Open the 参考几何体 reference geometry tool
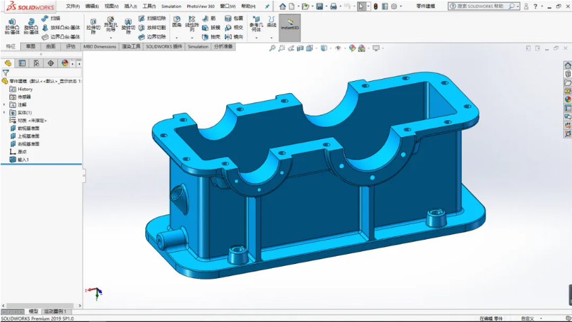Screen dimensions: 572x322 click(x=256, y=24)
